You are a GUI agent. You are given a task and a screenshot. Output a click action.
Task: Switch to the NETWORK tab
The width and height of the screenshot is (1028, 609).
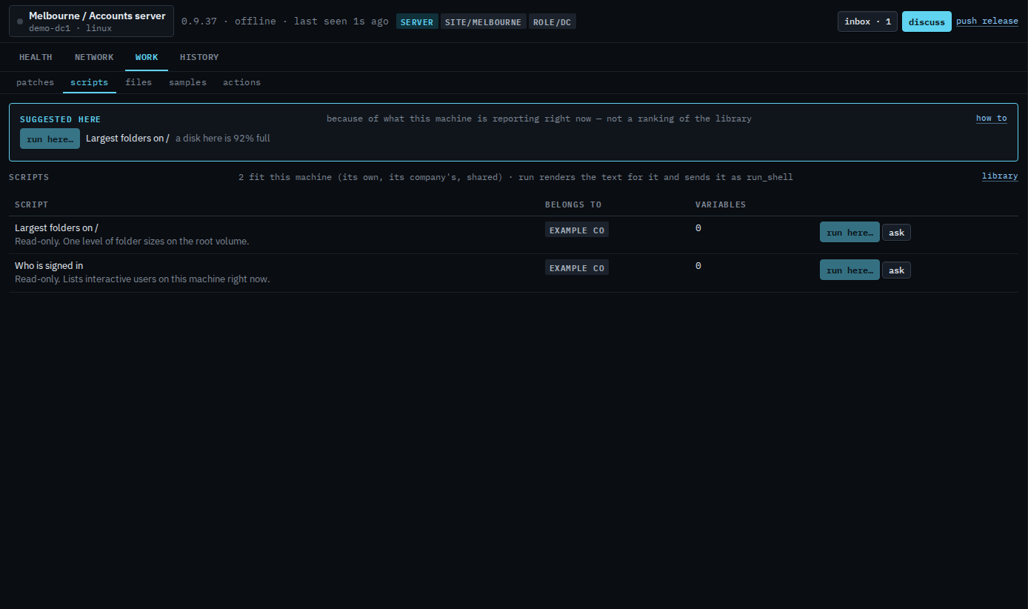click(x=94, y=57)
